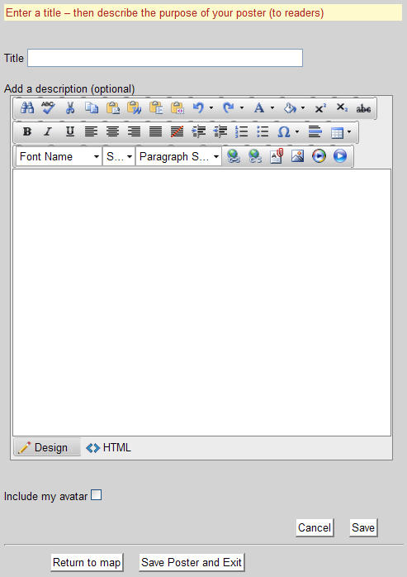Click the Return to map button
Image resolution: width=407 pixels, height=577 pixels.
tap(87, 562)
